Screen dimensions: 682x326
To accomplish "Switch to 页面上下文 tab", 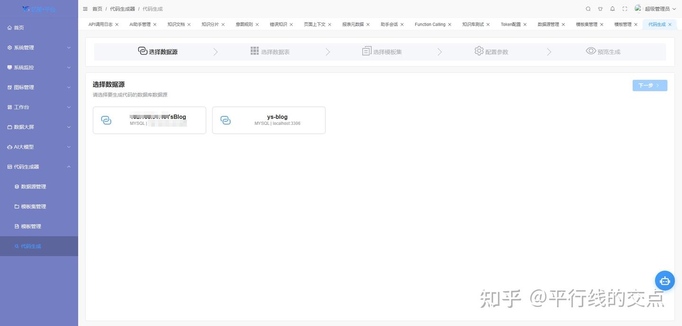I will (314, 24).
